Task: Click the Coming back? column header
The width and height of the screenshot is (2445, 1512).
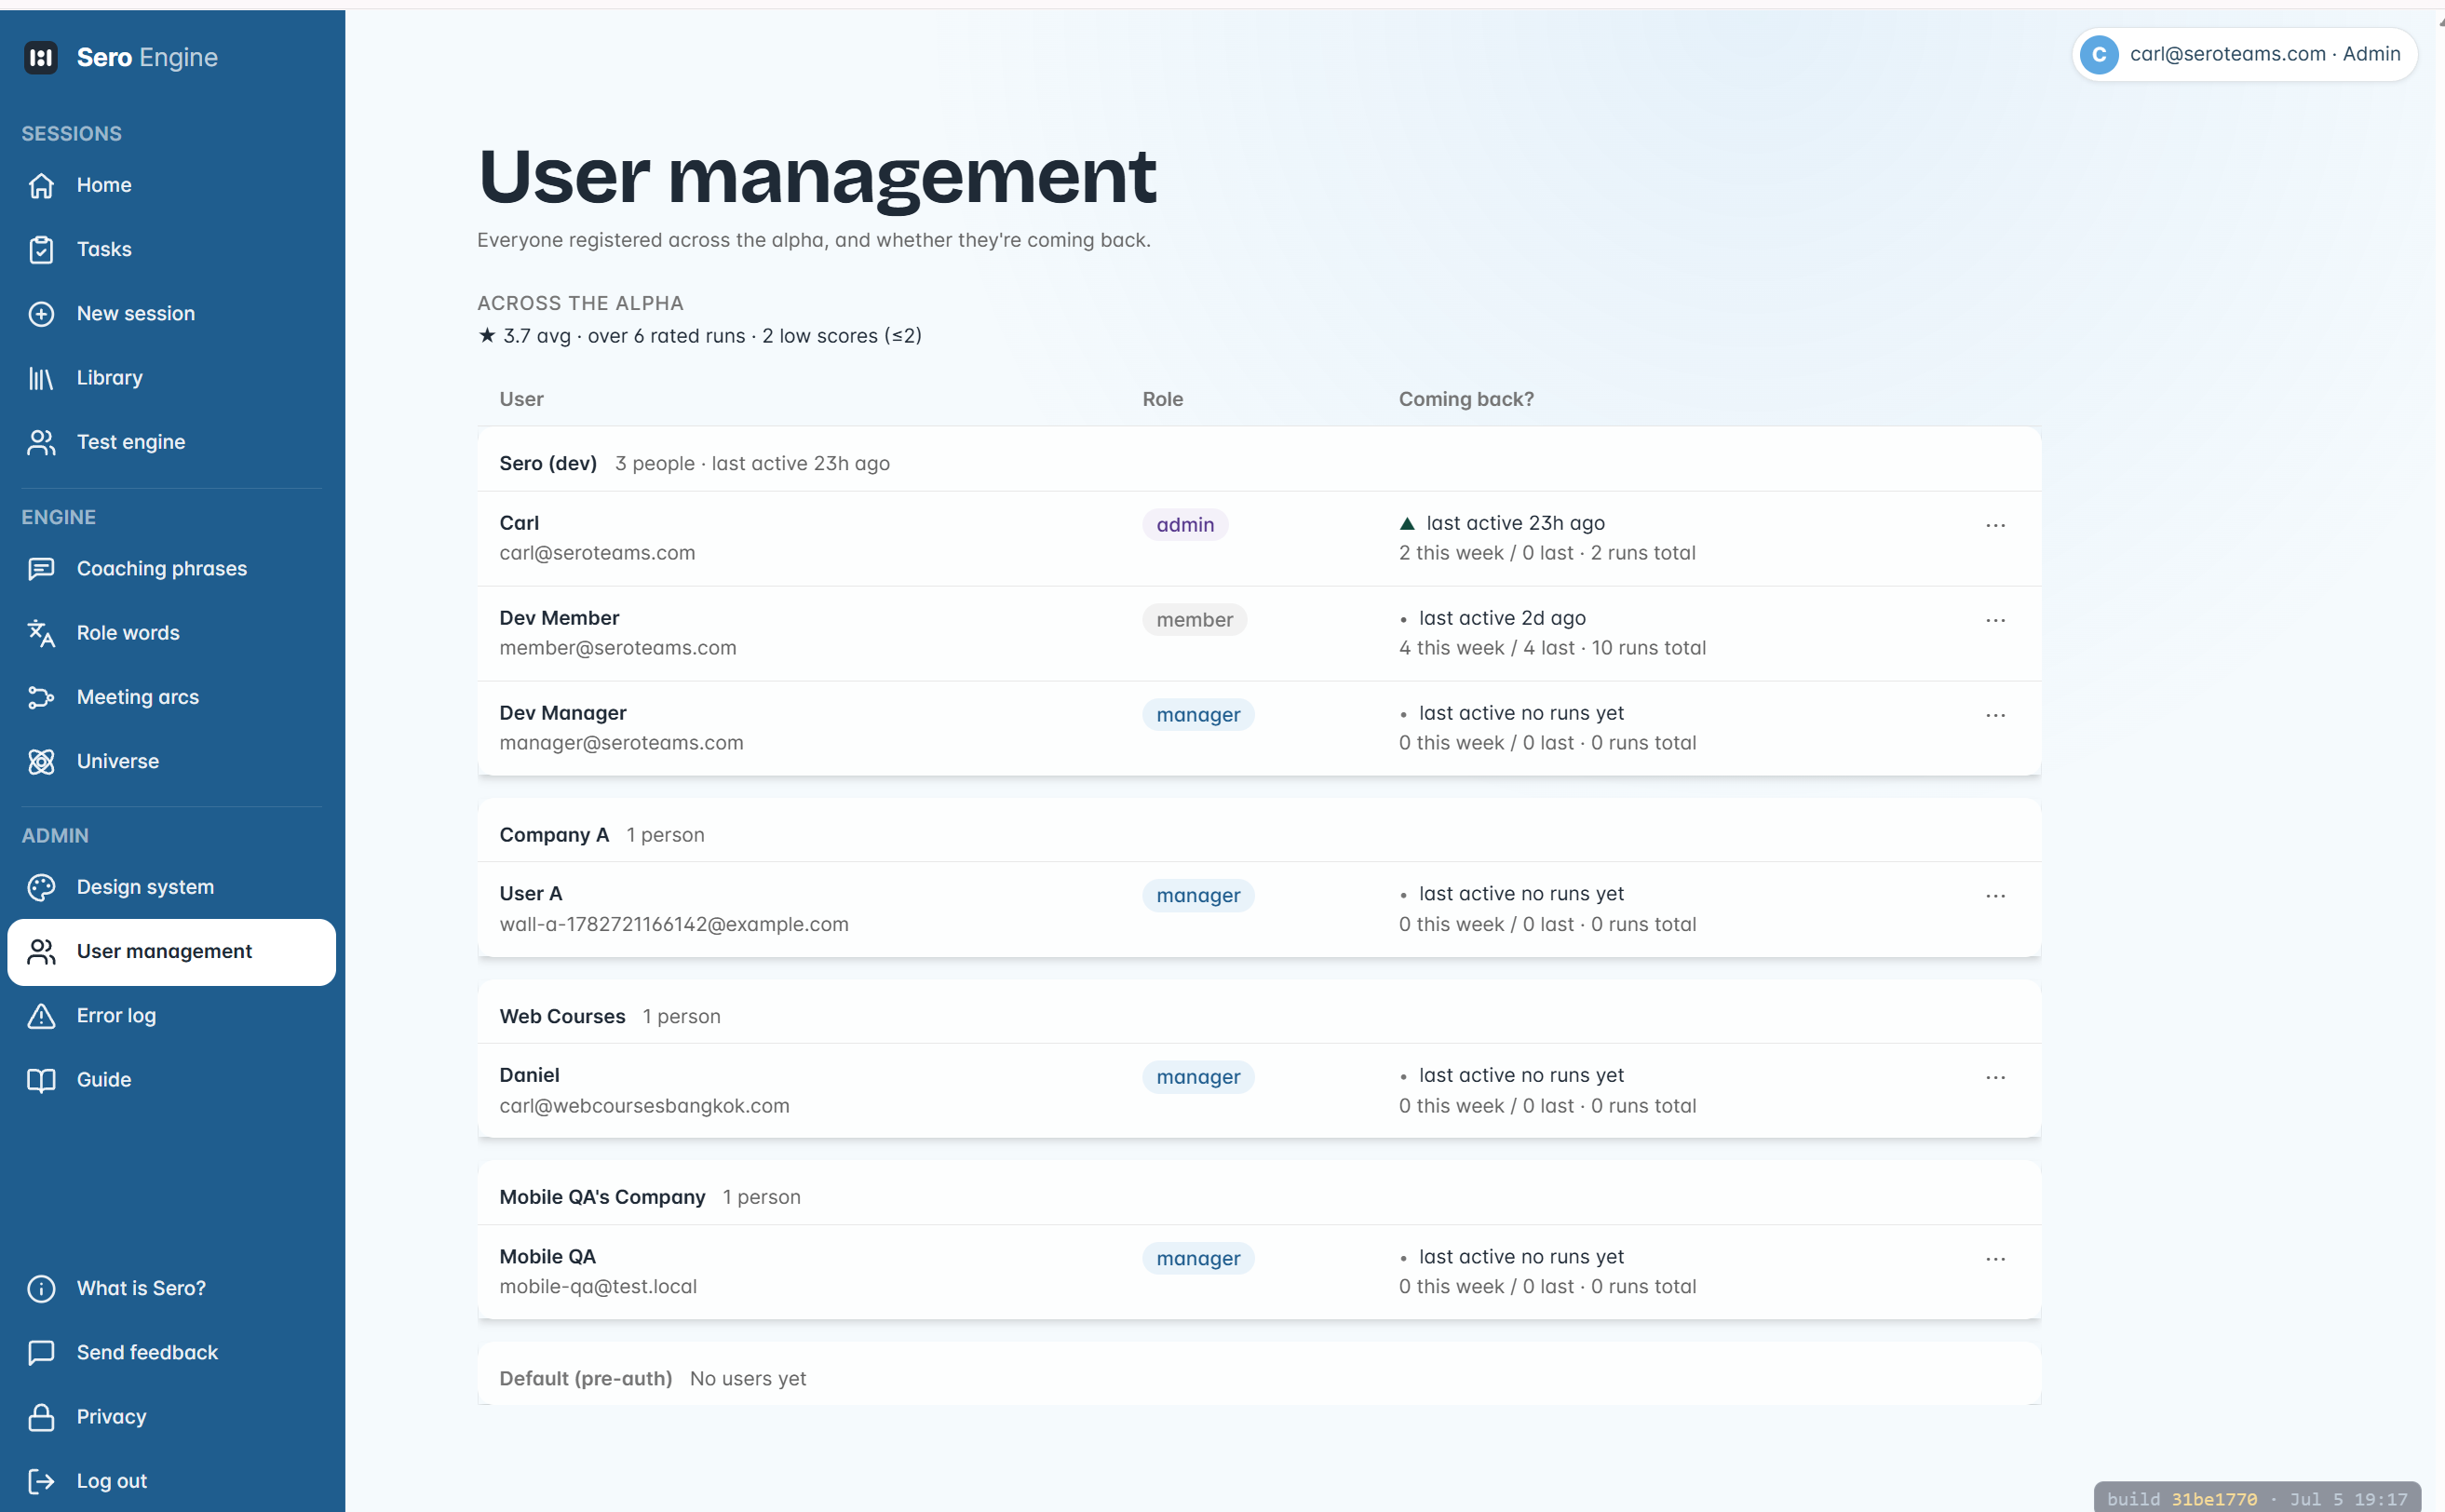Action: click(1466, 399)
